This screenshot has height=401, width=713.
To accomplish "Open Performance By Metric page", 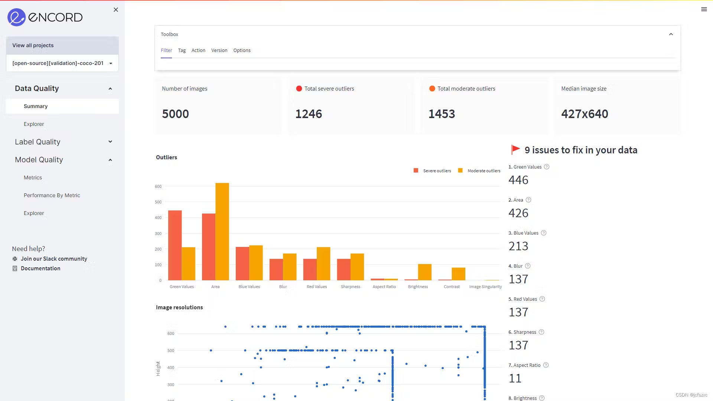I will (x=52, y=195).
